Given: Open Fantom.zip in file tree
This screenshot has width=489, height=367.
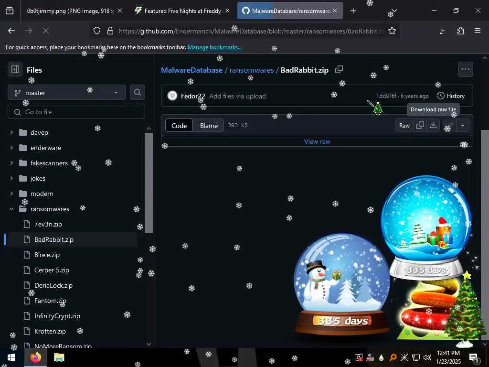Looking at the screenshot, I should coord(50,301).
